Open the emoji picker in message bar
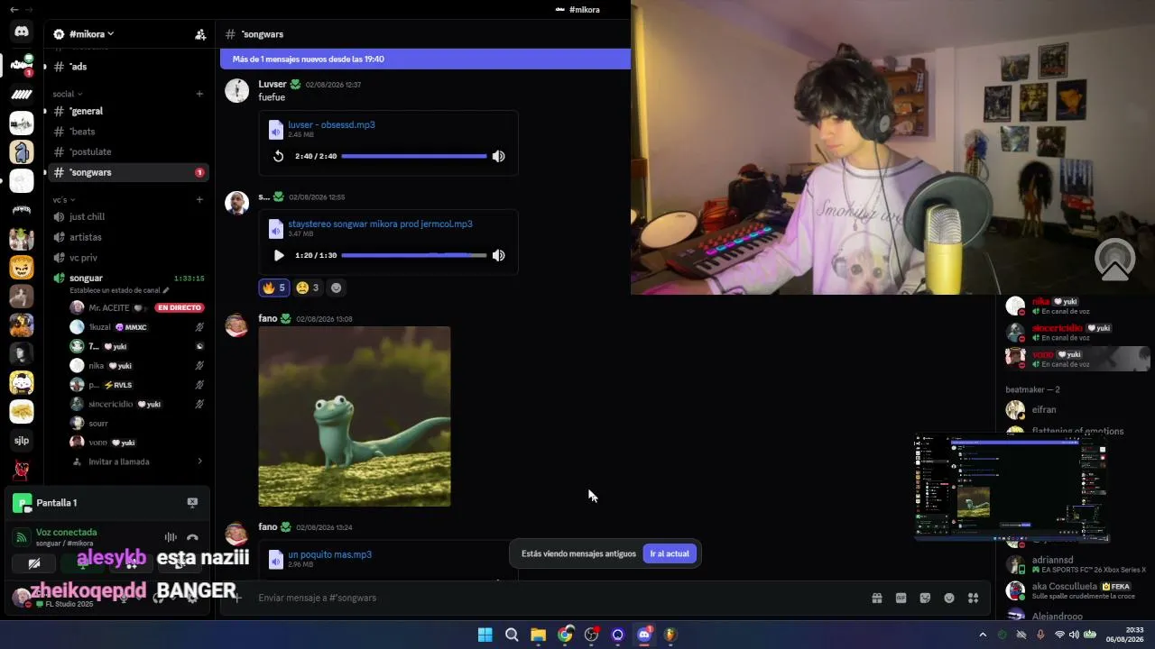The width and height of the screenshot is (1155, 649). pyautogui.click(x=949, y=598)
